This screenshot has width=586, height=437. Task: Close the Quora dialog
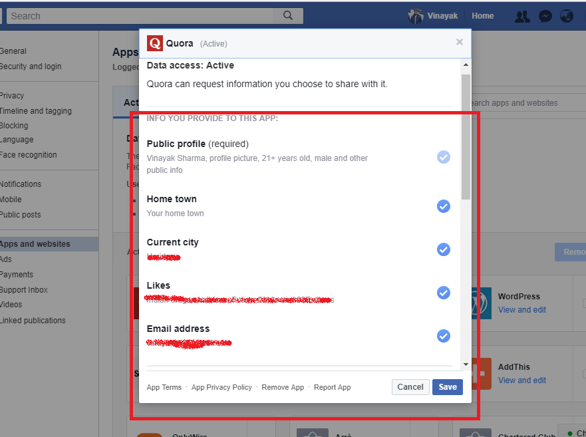[x=460, y=42]
